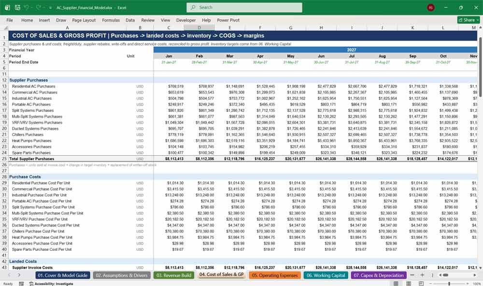Open the View ribbon tab
This screenshot has width=483, height=286.
tap(165, 20)
